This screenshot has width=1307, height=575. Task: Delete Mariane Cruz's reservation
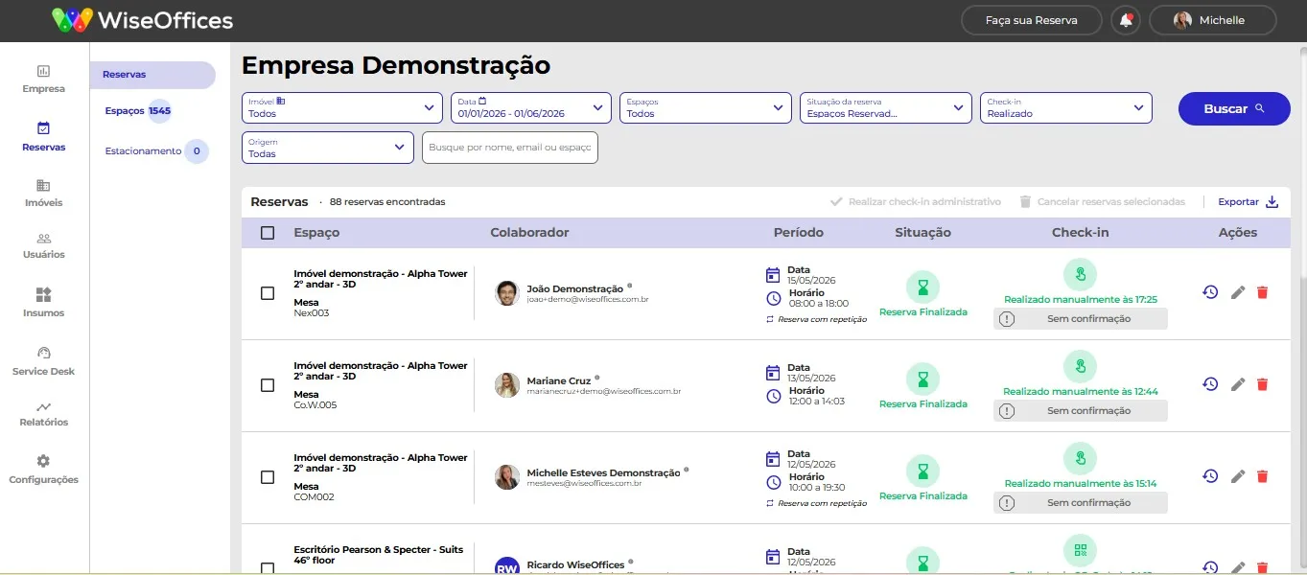1262,384
